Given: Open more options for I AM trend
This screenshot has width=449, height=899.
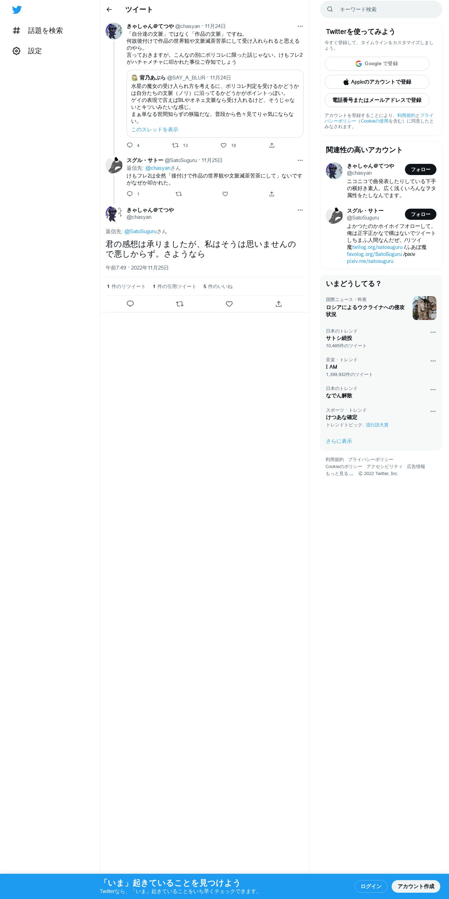Looking at the screenshot, I should (x=433, y=361).
